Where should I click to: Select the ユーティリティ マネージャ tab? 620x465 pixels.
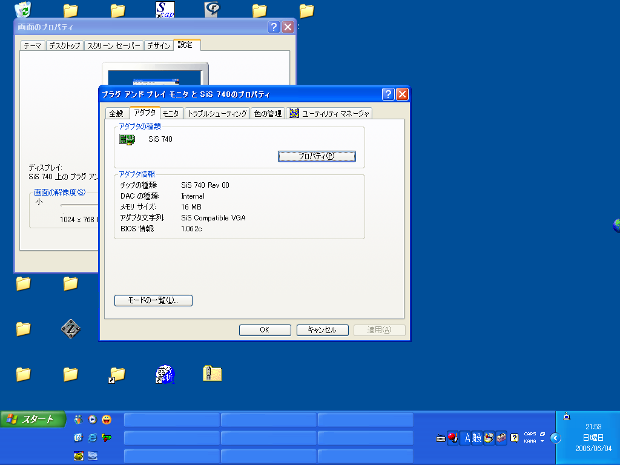(329, 113)
